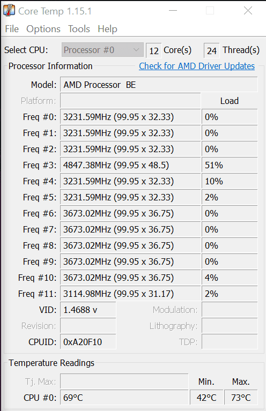Click the VID field showing 1.4688 v
Image resolution: width=266 pixels, height=411 pixels.
(88, 310)
